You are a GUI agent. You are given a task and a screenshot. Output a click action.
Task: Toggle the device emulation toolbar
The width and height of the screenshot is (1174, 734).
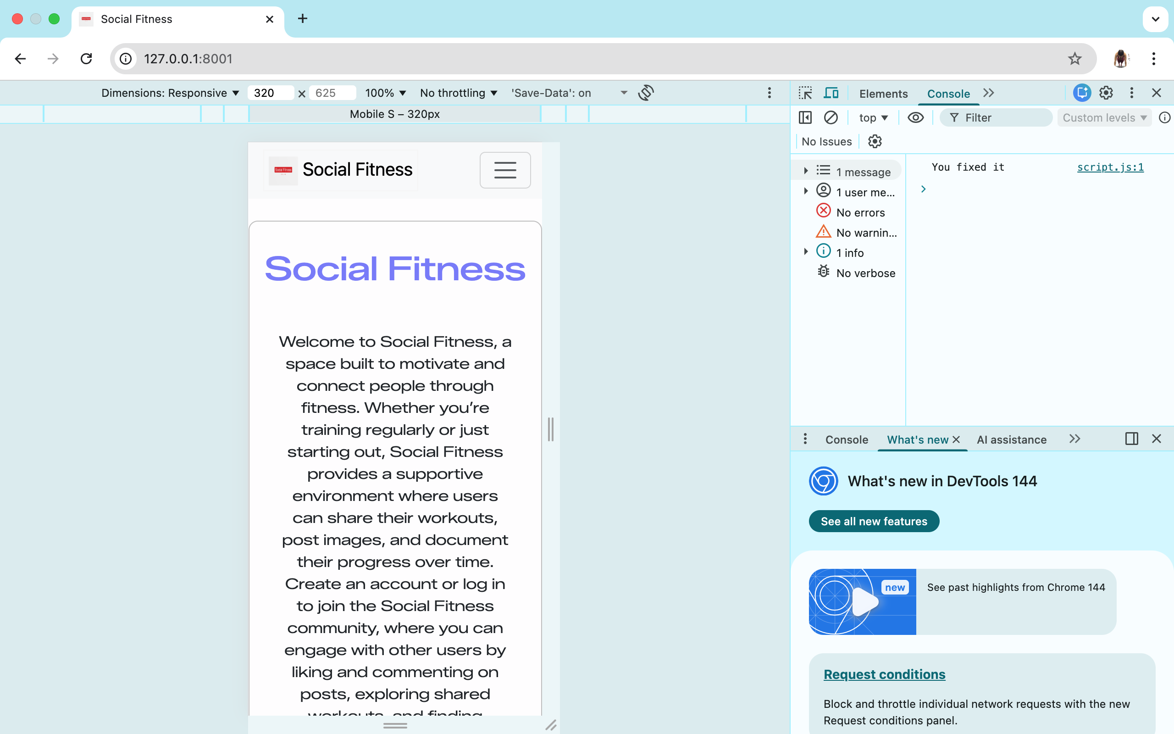tap(831, 92)
